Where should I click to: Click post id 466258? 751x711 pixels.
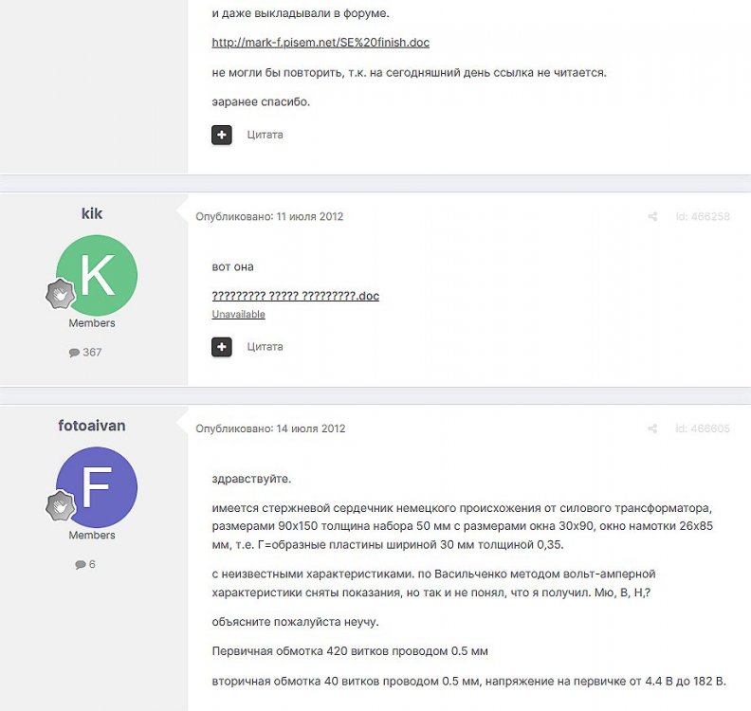pos(702,217)
